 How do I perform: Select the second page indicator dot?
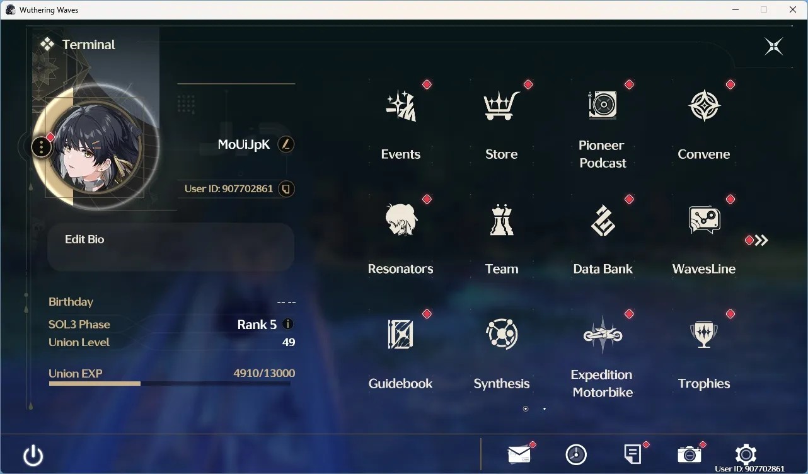tap(545, 408)
